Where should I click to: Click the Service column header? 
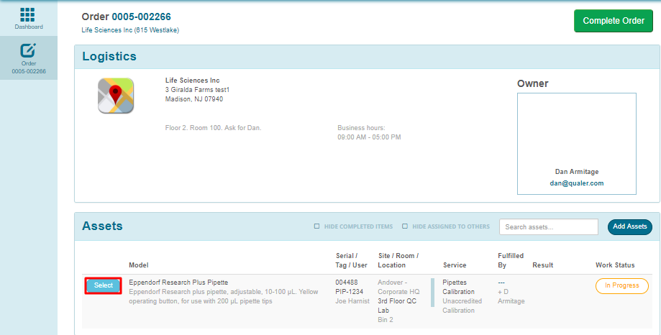click(x=455, y=265)
